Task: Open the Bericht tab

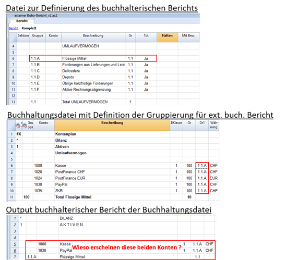Action: point(22,21)
